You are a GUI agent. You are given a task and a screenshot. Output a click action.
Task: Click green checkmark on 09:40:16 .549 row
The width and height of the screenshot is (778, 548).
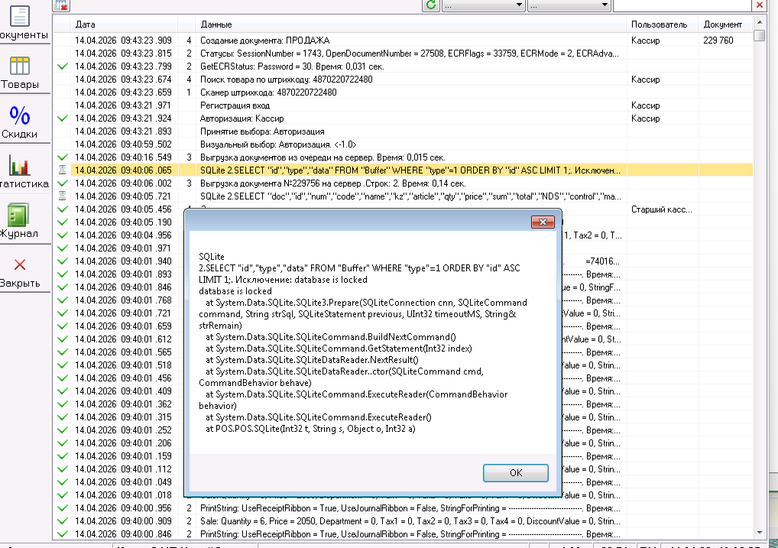63,157
